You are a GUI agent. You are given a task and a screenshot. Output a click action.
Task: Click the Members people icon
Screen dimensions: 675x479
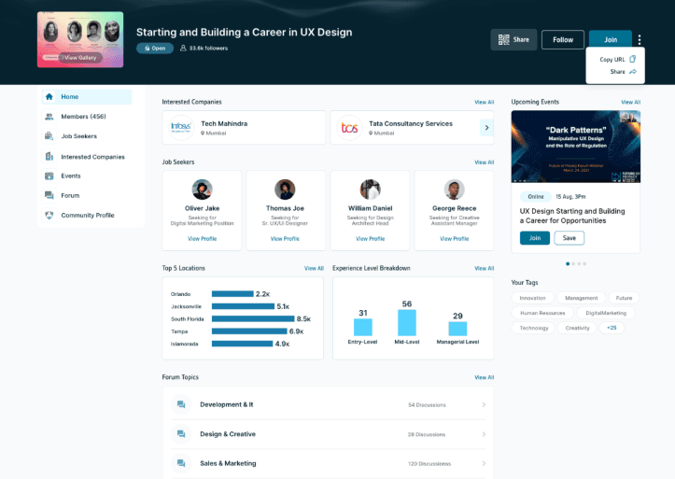click(x=49, y=116)
